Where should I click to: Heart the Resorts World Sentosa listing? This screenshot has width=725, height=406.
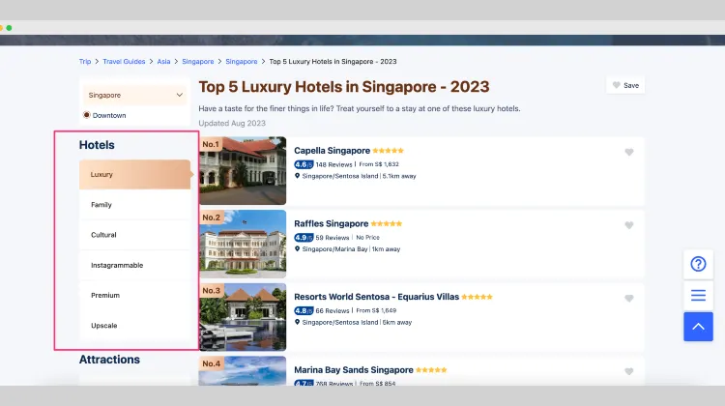pyautogui.click(x=629, y=299)
